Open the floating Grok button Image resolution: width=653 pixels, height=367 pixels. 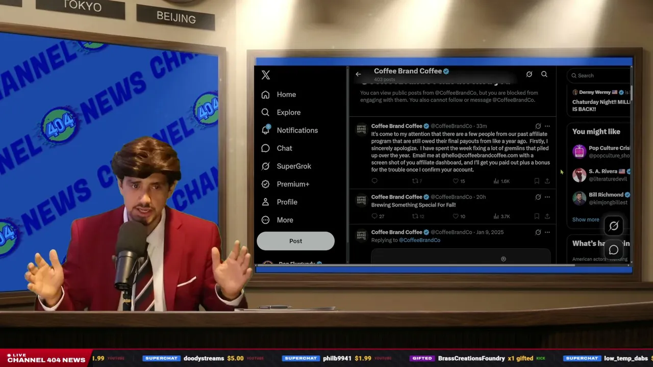[614, 225]
